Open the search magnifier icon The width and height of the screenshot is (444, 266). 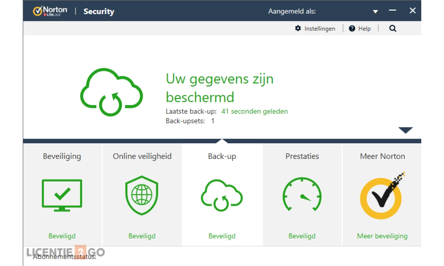392,29
